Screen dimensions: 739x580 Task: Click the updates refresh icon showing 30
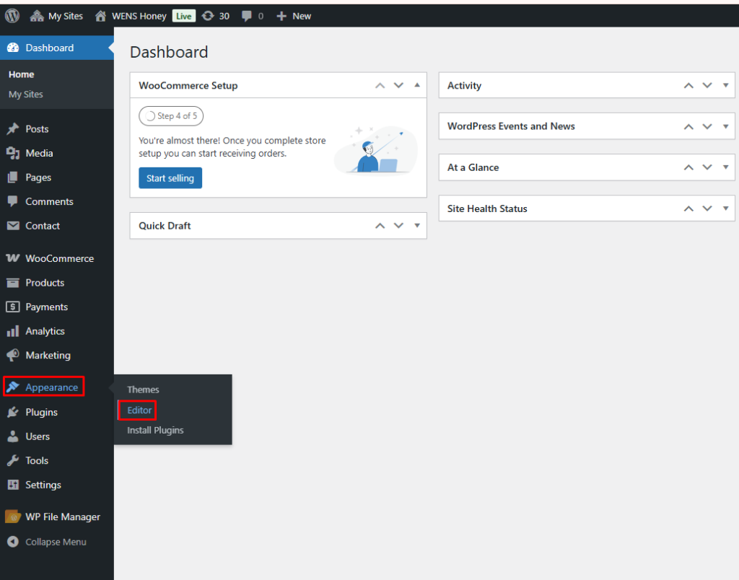click(208, 16)
